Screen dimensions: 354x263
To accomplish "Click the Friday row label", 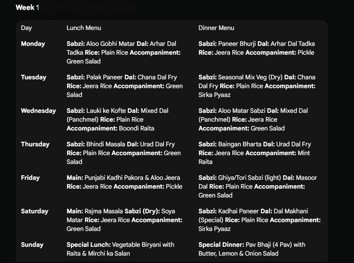I will [30, 178].
